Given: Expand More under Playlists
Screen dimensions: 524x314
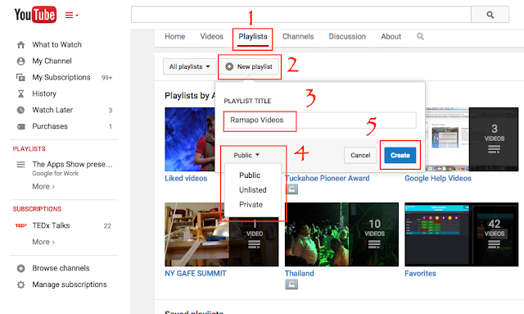Looking at the screenshot, I should (43, 186).
